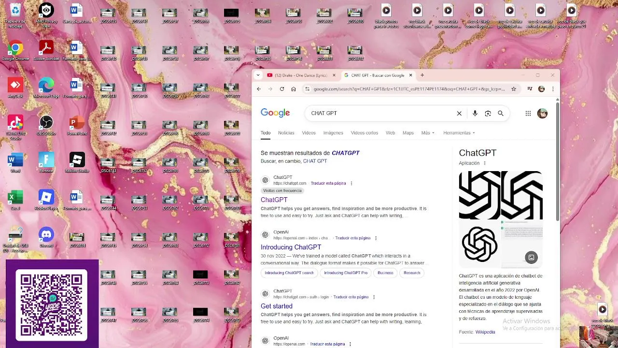Viewport: 618px width, 348px height.
Task: Launch Google Chrome from the desktop
Action: point(15,51)
